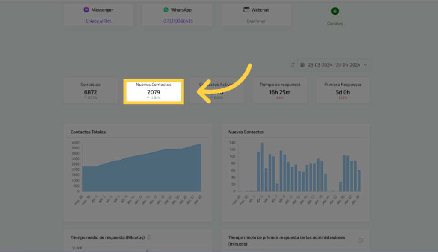Select the Contactos stat card
Image resolution: width=438 pixels, height=252 pixels.
pyautogui.click(x=91, y=90)
